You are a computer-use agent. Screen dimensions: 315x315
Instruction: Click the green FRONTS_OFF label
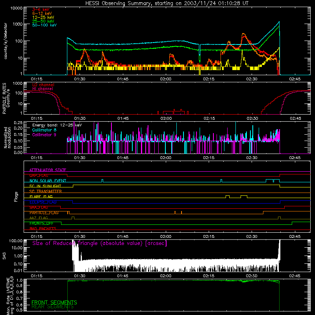(41, 223)
